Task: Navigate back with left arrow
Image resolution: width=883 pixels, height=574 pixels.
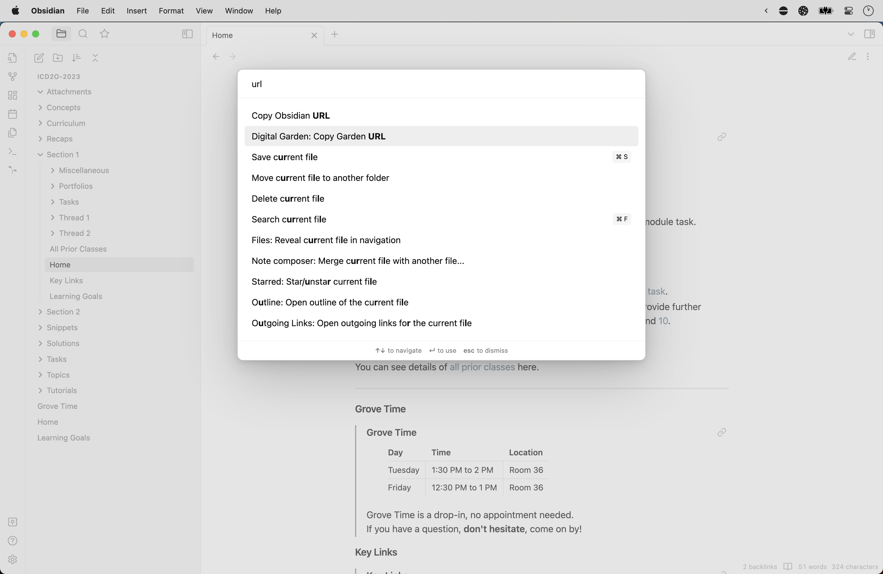Action: pos(216,56)
